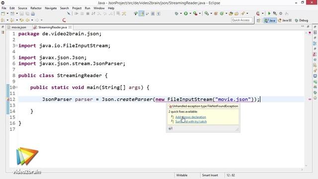
Task: Click the New Java Class icon
Action: (222, 13)
